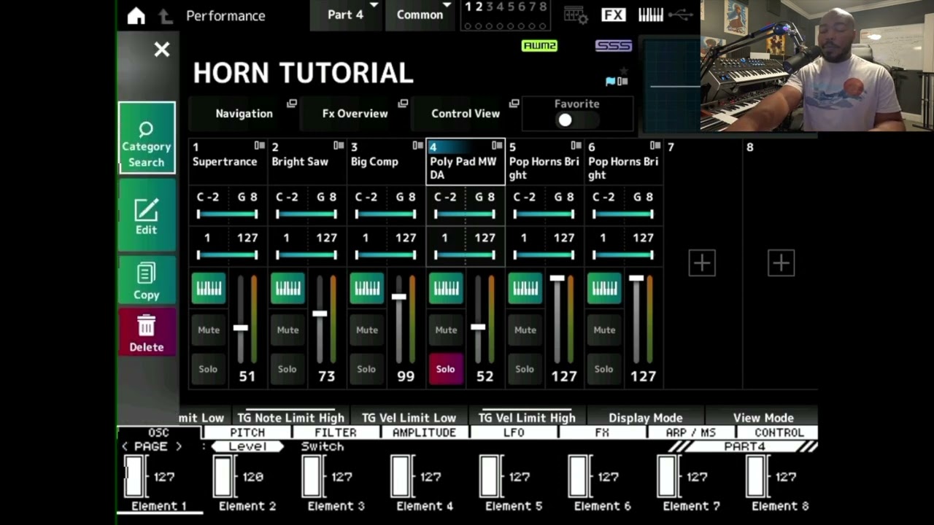This screenshot has width=934, height=525.
Task: Toggle keyboard control for Poly Pad part
Action: pos(446,289)
